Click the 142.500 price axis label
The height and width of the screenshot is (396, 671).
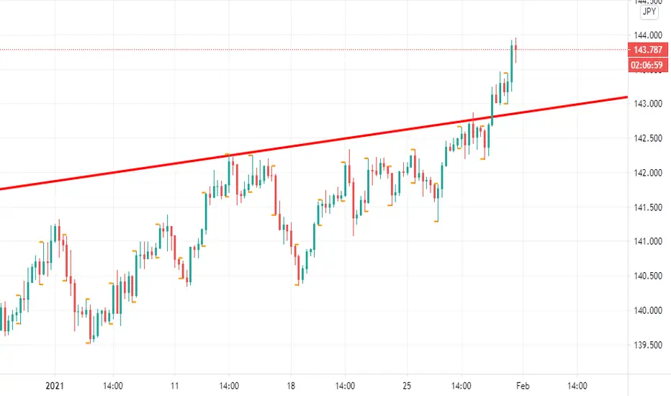(648, 138)
